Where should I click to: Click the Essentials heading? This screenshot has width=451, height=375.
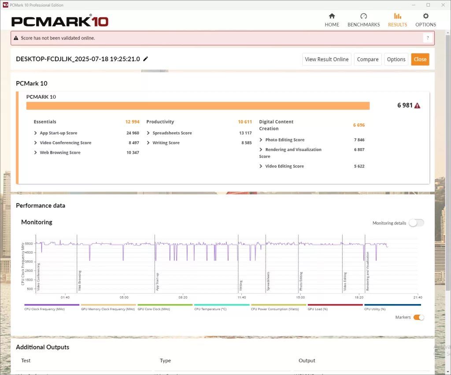(45, 122)
